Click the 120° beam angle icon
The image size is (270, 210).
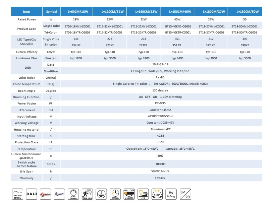pos(157,194)
